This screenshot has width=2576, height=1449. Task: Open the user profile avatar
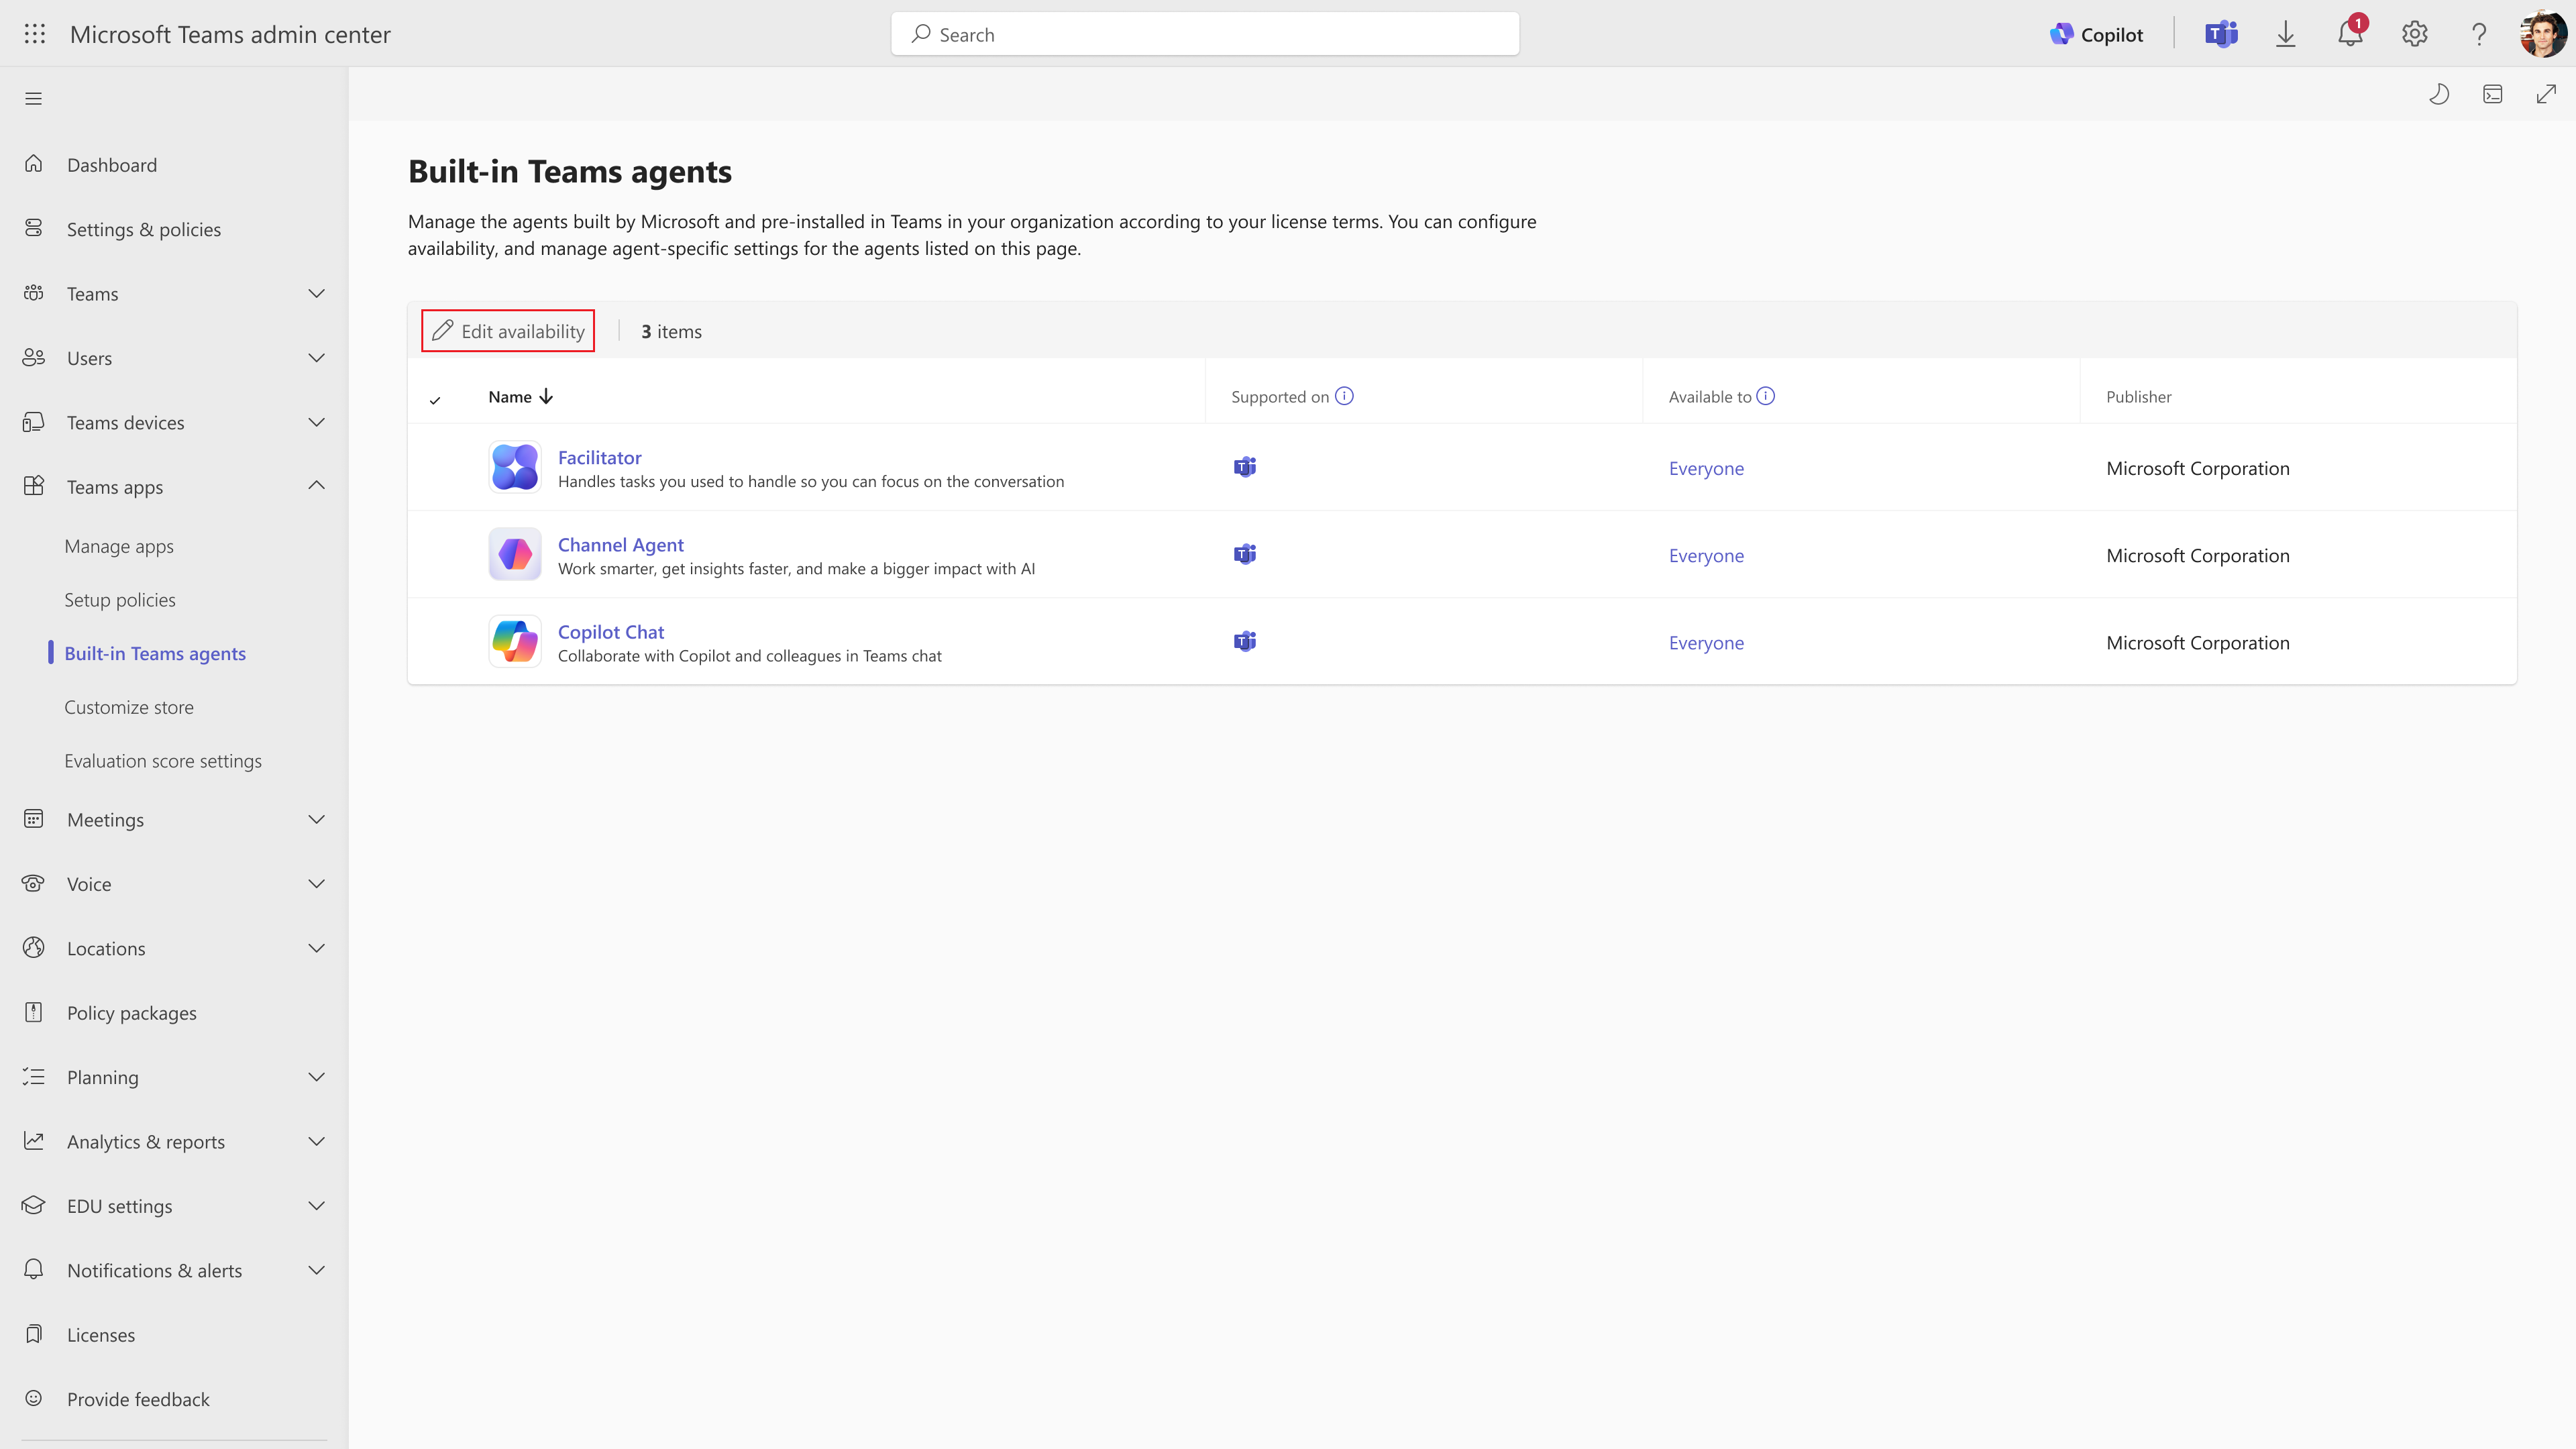pyautogui.click(x=2543, y=34)
